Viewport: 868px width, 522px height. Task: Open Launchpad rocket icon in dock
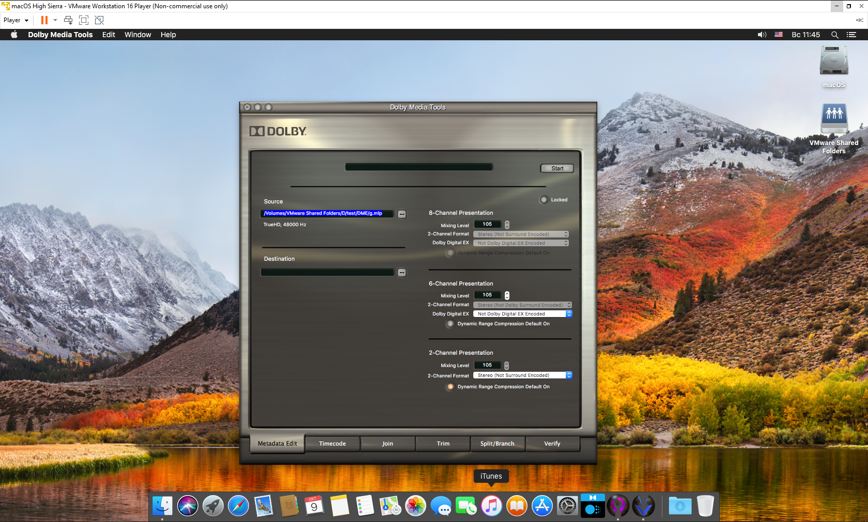[213, 506]
